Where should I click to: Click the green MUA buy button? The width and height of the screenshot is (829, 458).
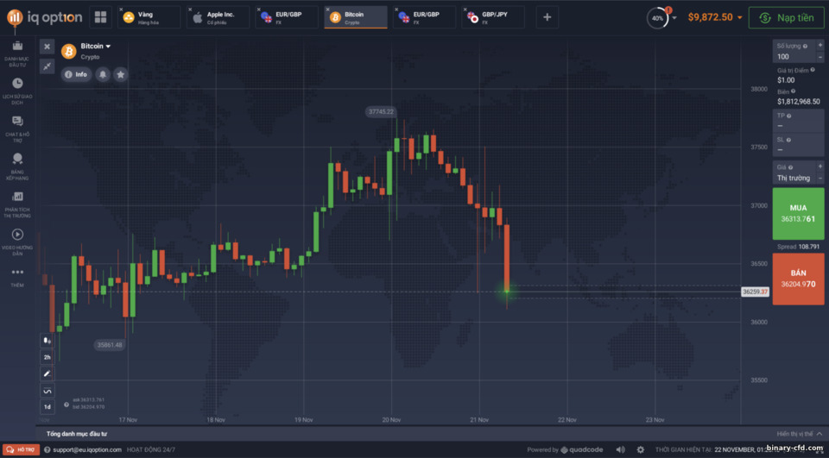pyautogui.click(x=798, y=213)
